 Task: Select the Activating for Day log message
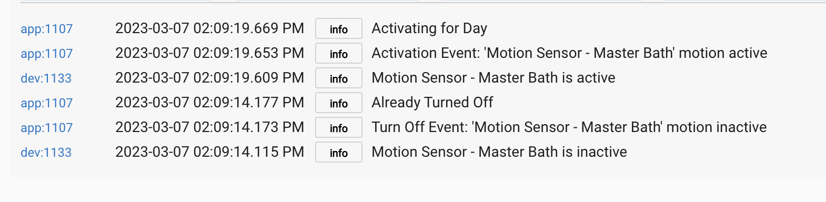coord(429,28)
